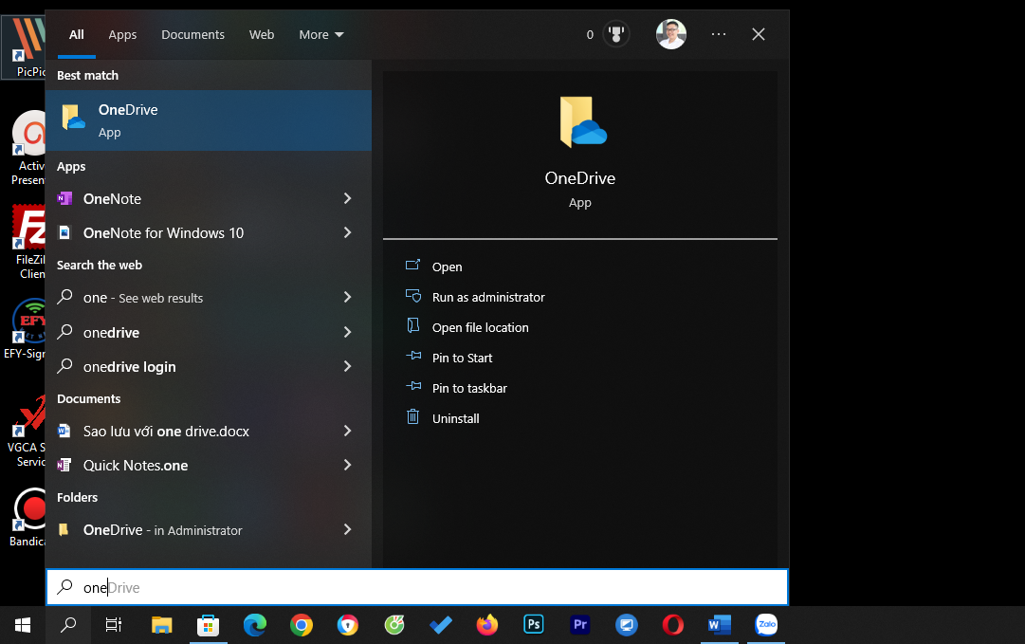Choose Open file location
Image resolution: width=1025 pixels, height=644 pixels.
tap(481, 327)
